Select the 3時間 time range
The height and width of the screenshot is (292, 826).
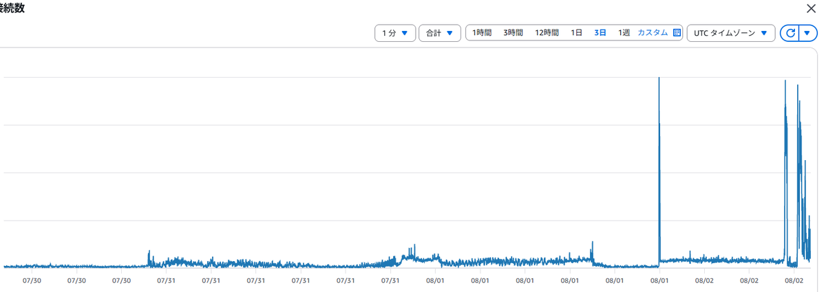pos(513,33)
